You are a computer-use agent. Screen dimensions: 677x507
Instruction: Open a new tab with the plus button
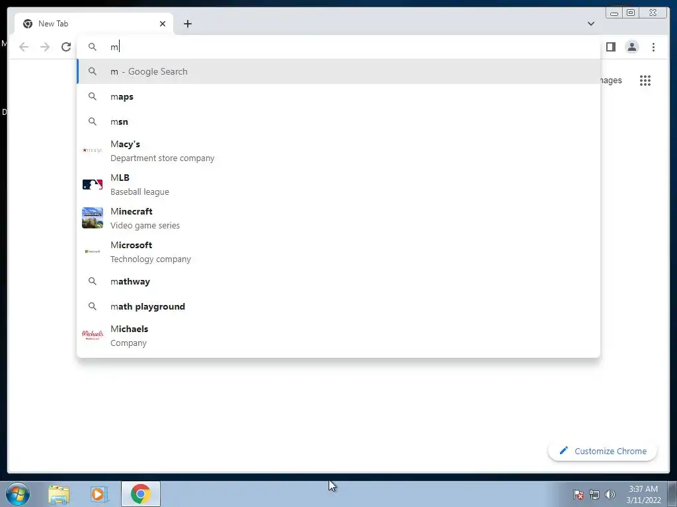pyautogui.click(x=187, y=24)
